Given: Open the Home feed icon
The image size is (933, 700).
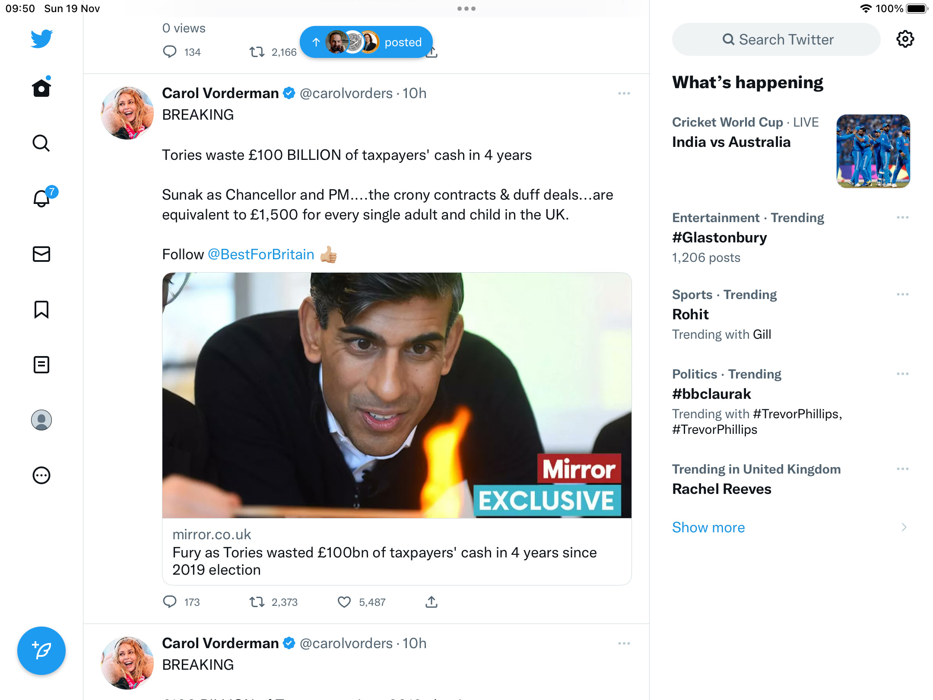Looking at the screenshot, I should click(x=41, y=88).
